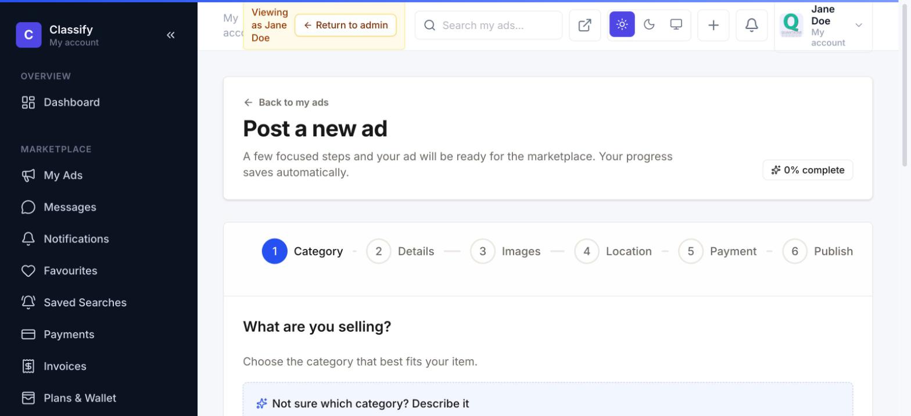911x416 pixels.
Task: Select system theme monitor icon
Action: [676, 24]
